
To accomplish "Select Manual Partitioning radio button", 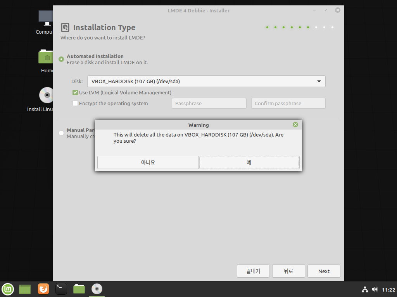I will [61, 133].
